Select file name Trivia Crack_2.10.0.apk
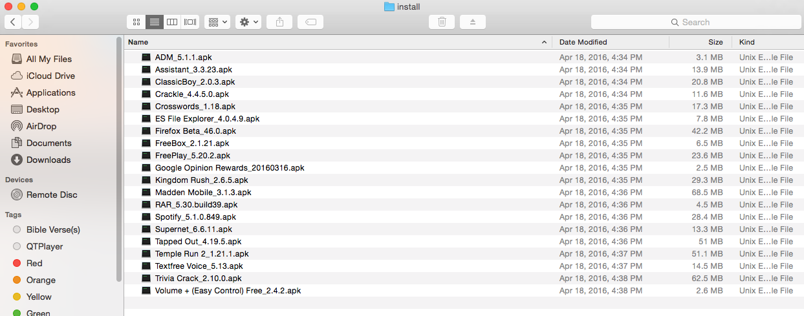The width and height of the screenshot is (804, 316). click(x=198, y=279)
